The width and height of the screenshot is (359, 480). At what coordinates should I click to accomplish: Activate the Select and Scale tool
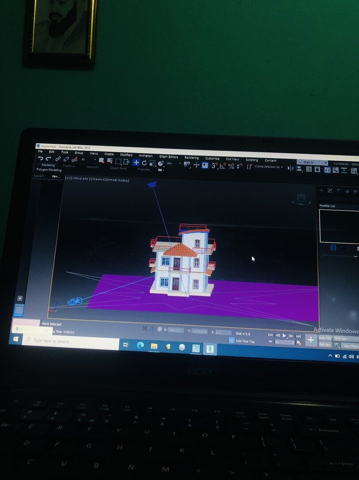(x=153, y=163)
